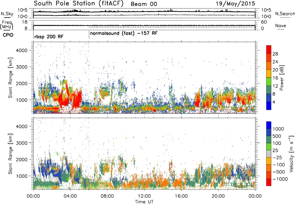Click the '-1000' tick on Velocity colorbar
Image resolution: width=295 pixels, height=204 pixels.
pyautogui.click(x=280, y=179)
